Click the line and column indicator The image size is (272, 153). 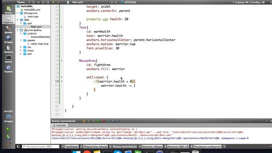[x=249, y=2]
